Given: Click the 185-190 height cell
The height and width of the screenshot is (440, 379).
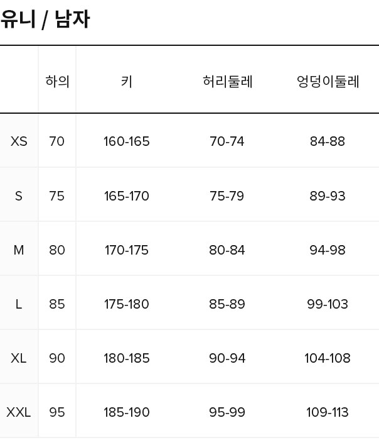Looking at the screenshot, I should tap(127, 412).
